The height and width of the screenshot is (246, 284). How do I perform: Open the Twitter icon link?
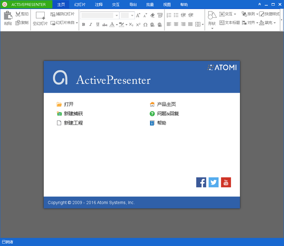coord(214,182)
